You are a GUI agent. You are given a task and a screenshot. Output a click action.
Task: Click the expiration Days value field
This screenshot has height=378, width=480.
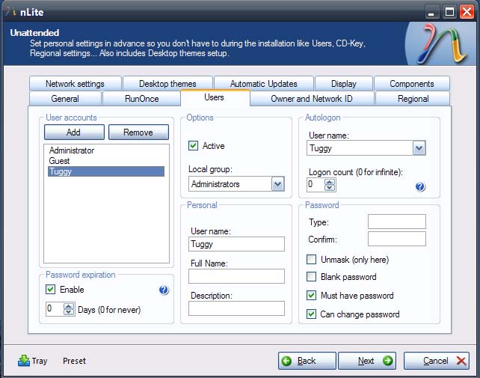(x=55, y=309)
